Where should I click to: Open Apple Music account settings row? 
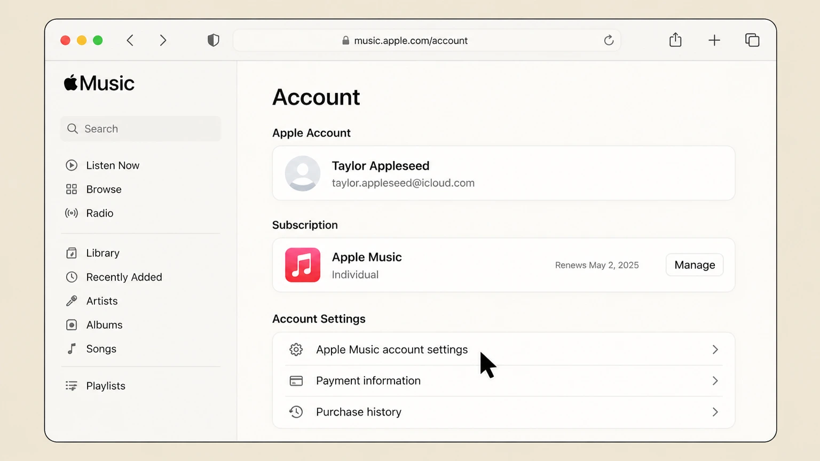(x=503, y=349)
